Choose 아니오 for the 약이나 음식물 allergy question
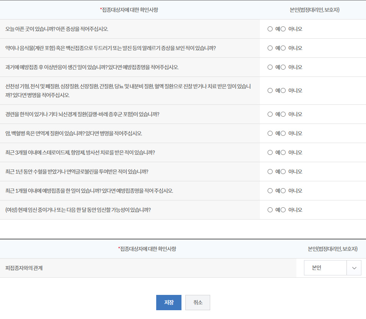 (283, 48)
